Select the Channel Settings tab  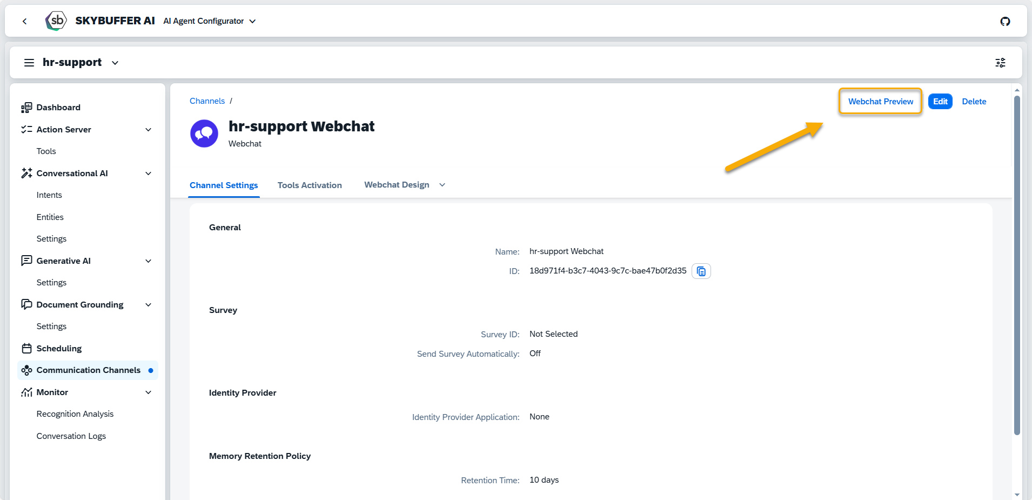224,185
